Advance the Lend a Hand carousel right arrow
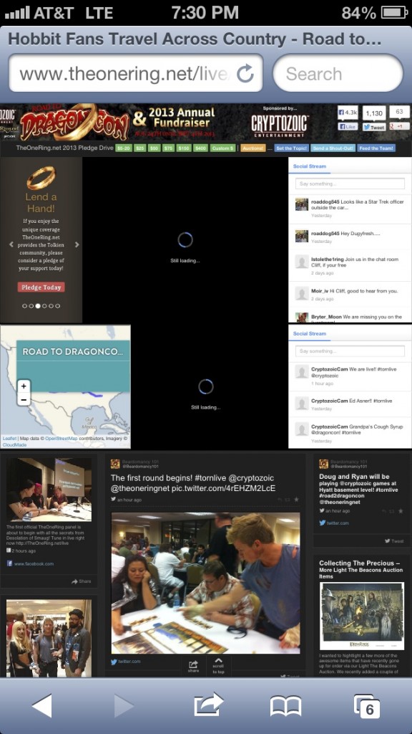The width and height of the screenshot is (412, 734). pos(77,244)
